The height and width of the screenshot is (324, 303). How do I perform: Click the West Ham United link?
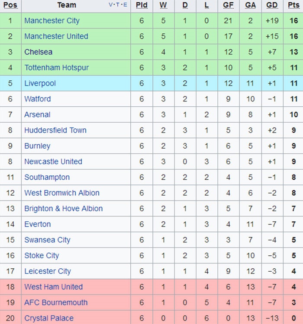54,287
